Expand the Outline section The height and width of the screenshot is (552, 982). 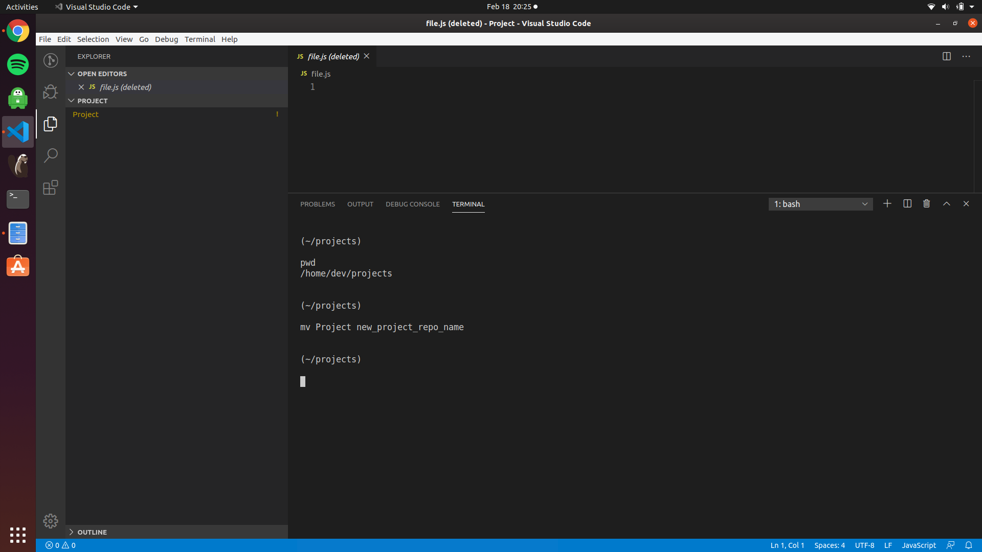point(72,532)
